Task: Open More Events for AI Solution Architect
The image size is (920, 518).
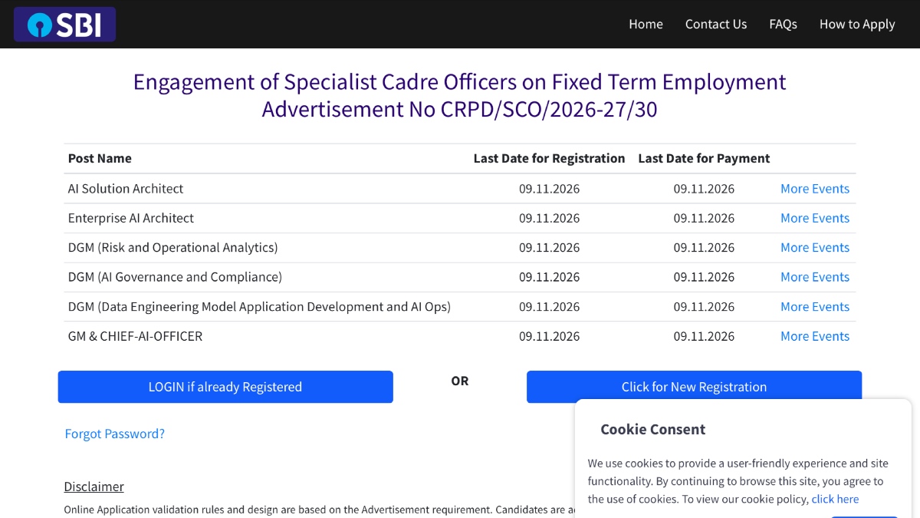Action: (815, 189)
